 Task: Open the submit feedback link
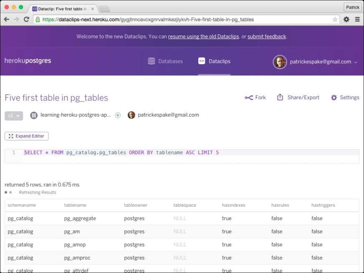click(x=267, y=37)
